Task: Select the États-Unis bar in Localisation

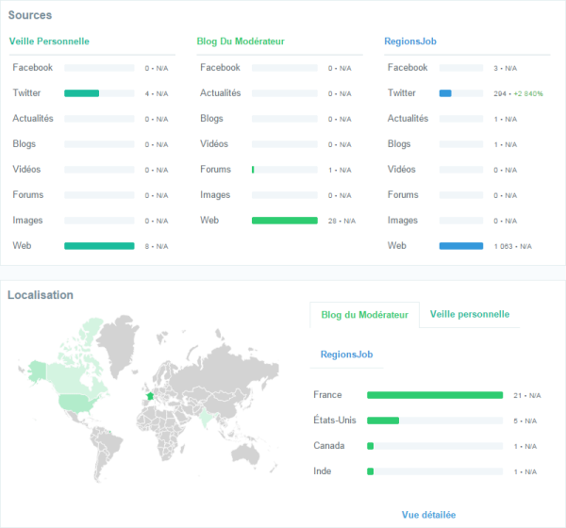Action: coord(383,421)
